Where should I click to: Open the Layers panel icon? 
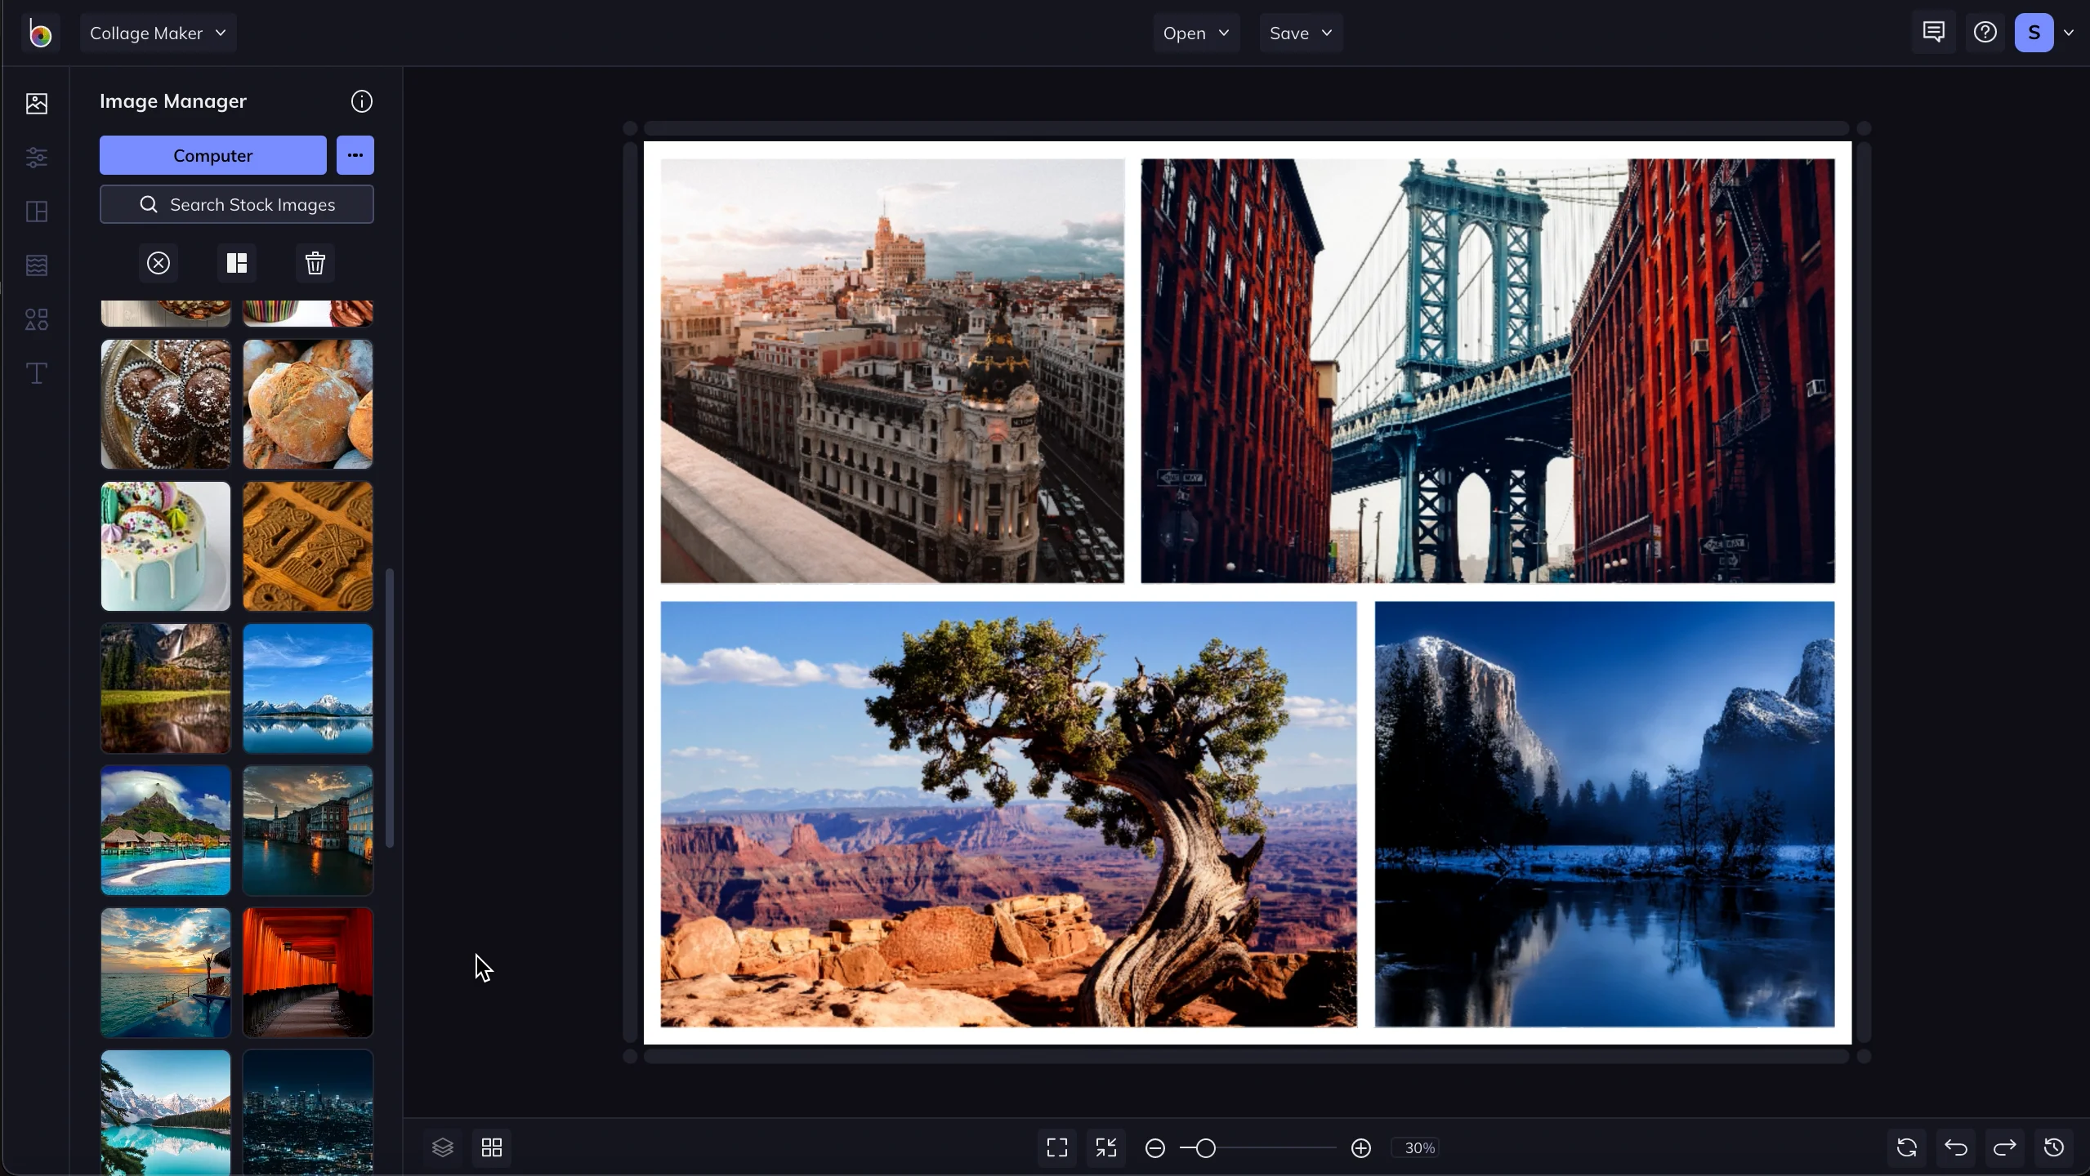(443, 1147)
